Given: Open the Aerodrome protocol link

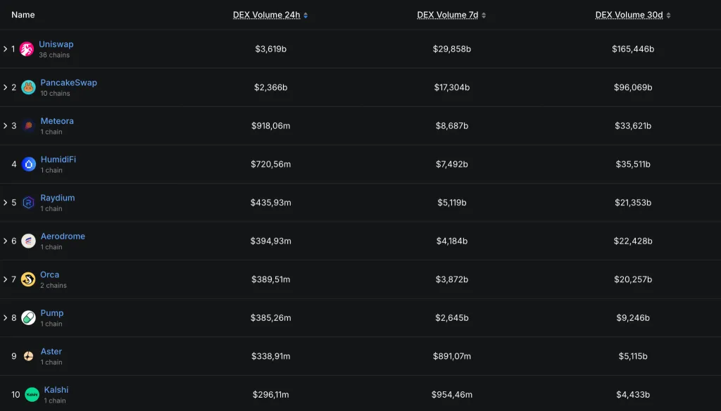Looking at the screenshot, I should tap(63, 236).
